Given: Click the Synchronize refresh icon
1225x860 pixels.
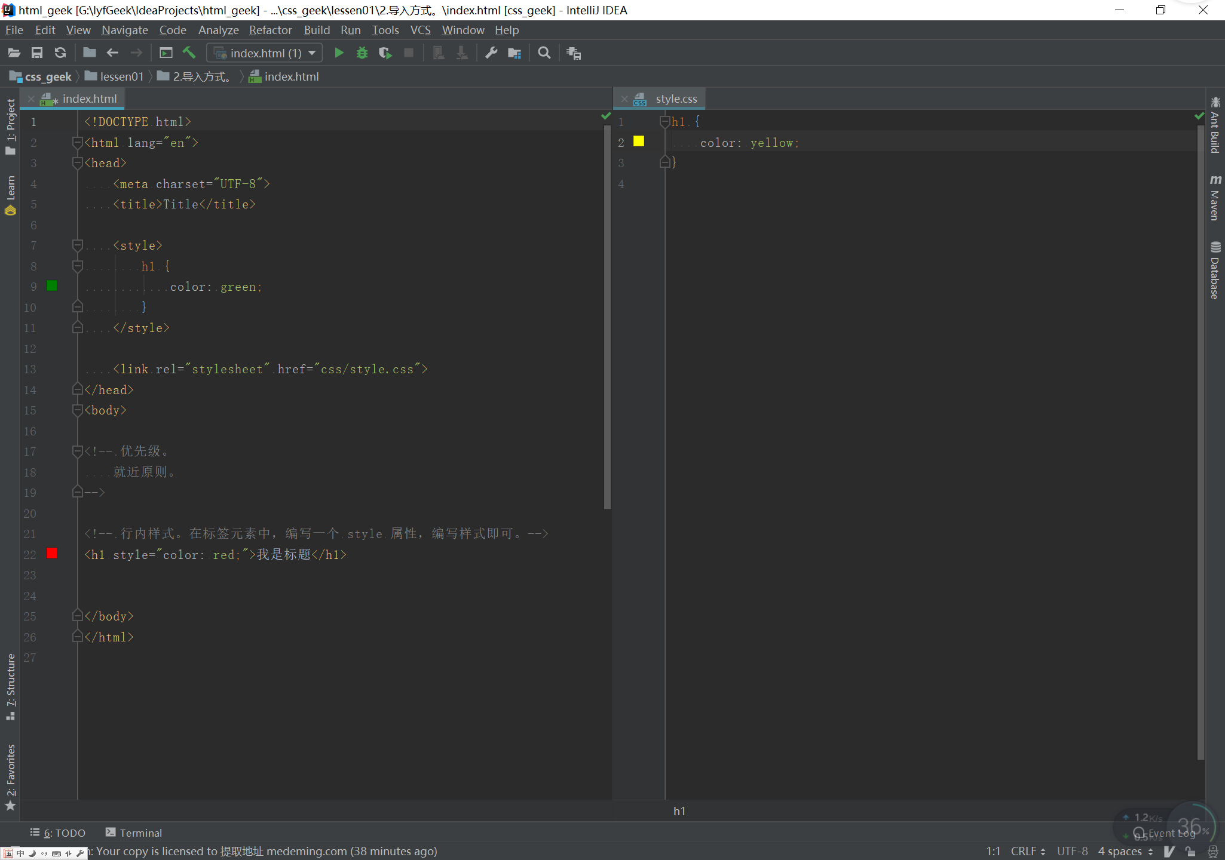Looking at the screenshot, I should (x=60, y=53).
